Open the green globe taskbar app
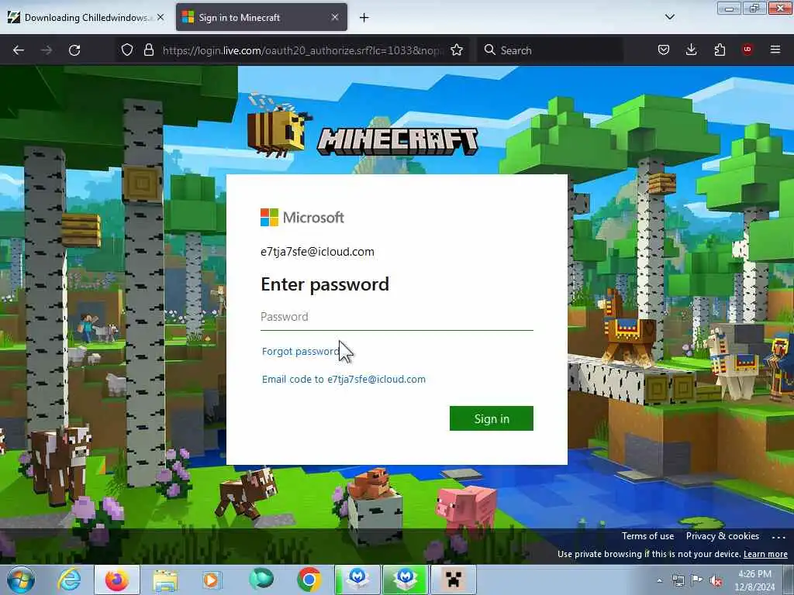This screenshot has height=595, width=794. (261, 580)
